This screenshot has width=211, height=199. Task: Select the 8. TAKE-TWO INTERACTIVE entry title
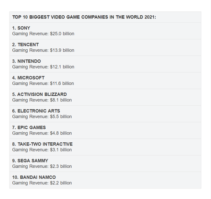[42, 144]
